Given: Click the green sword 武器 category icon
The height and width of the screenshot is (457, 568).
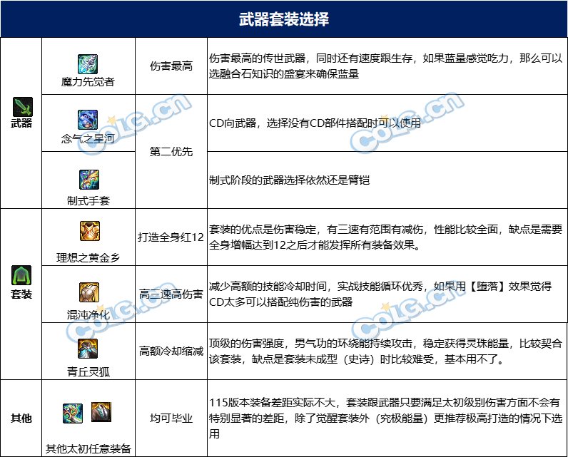Looking at the screenshot, I should [x=21, y=108].
